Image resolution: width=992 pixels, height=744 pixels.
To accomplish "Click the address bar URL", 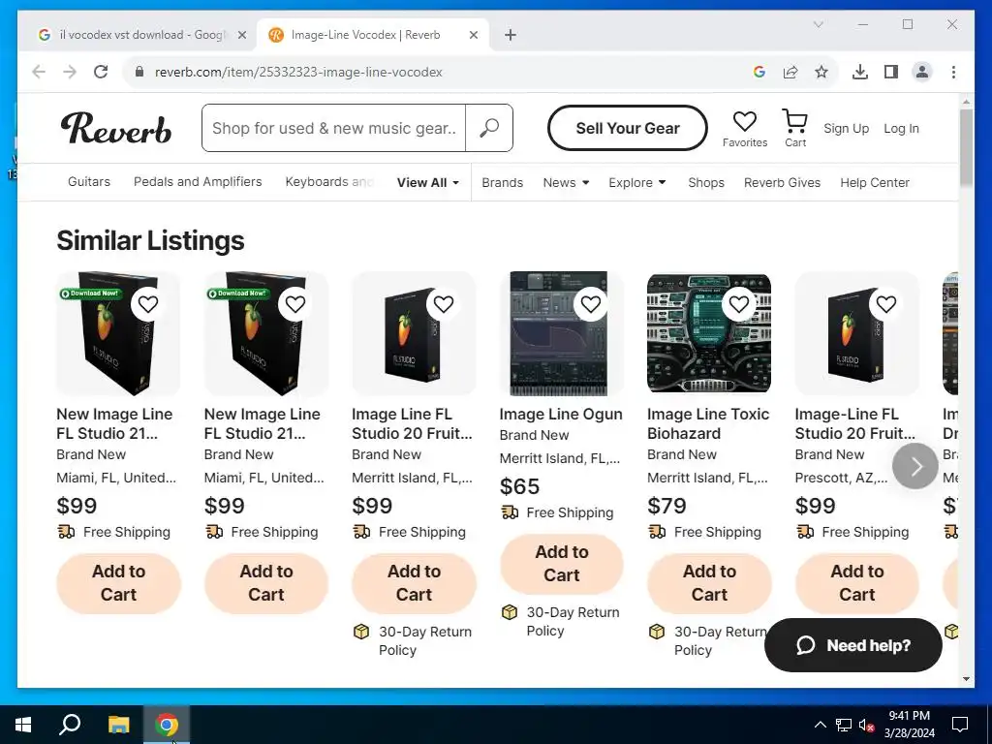I will pos(298,72).
